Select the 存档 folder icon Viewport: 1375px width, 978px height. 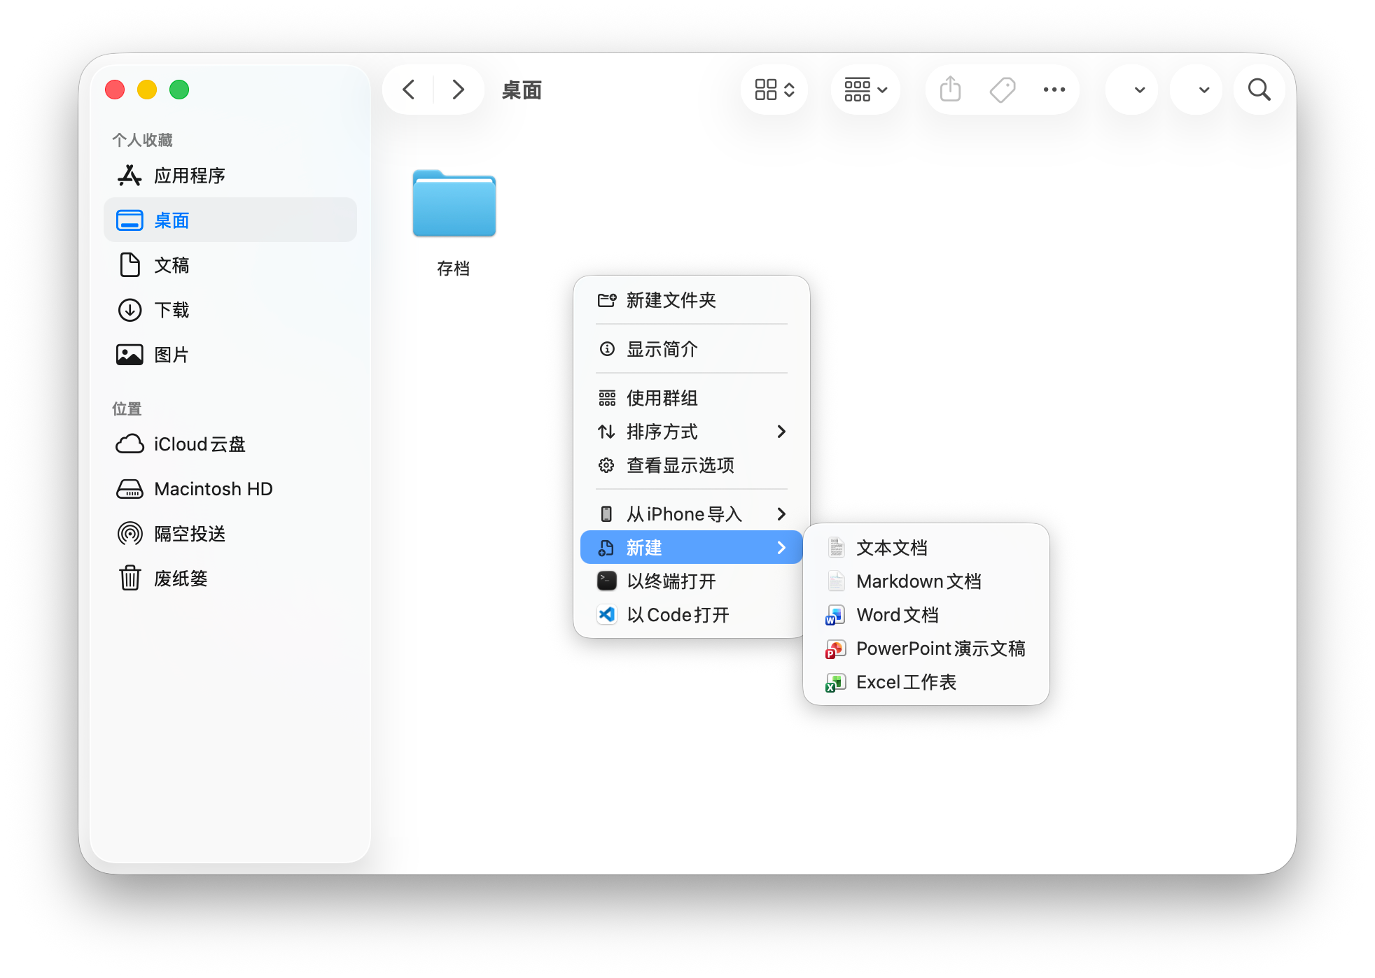coord(454,204)
